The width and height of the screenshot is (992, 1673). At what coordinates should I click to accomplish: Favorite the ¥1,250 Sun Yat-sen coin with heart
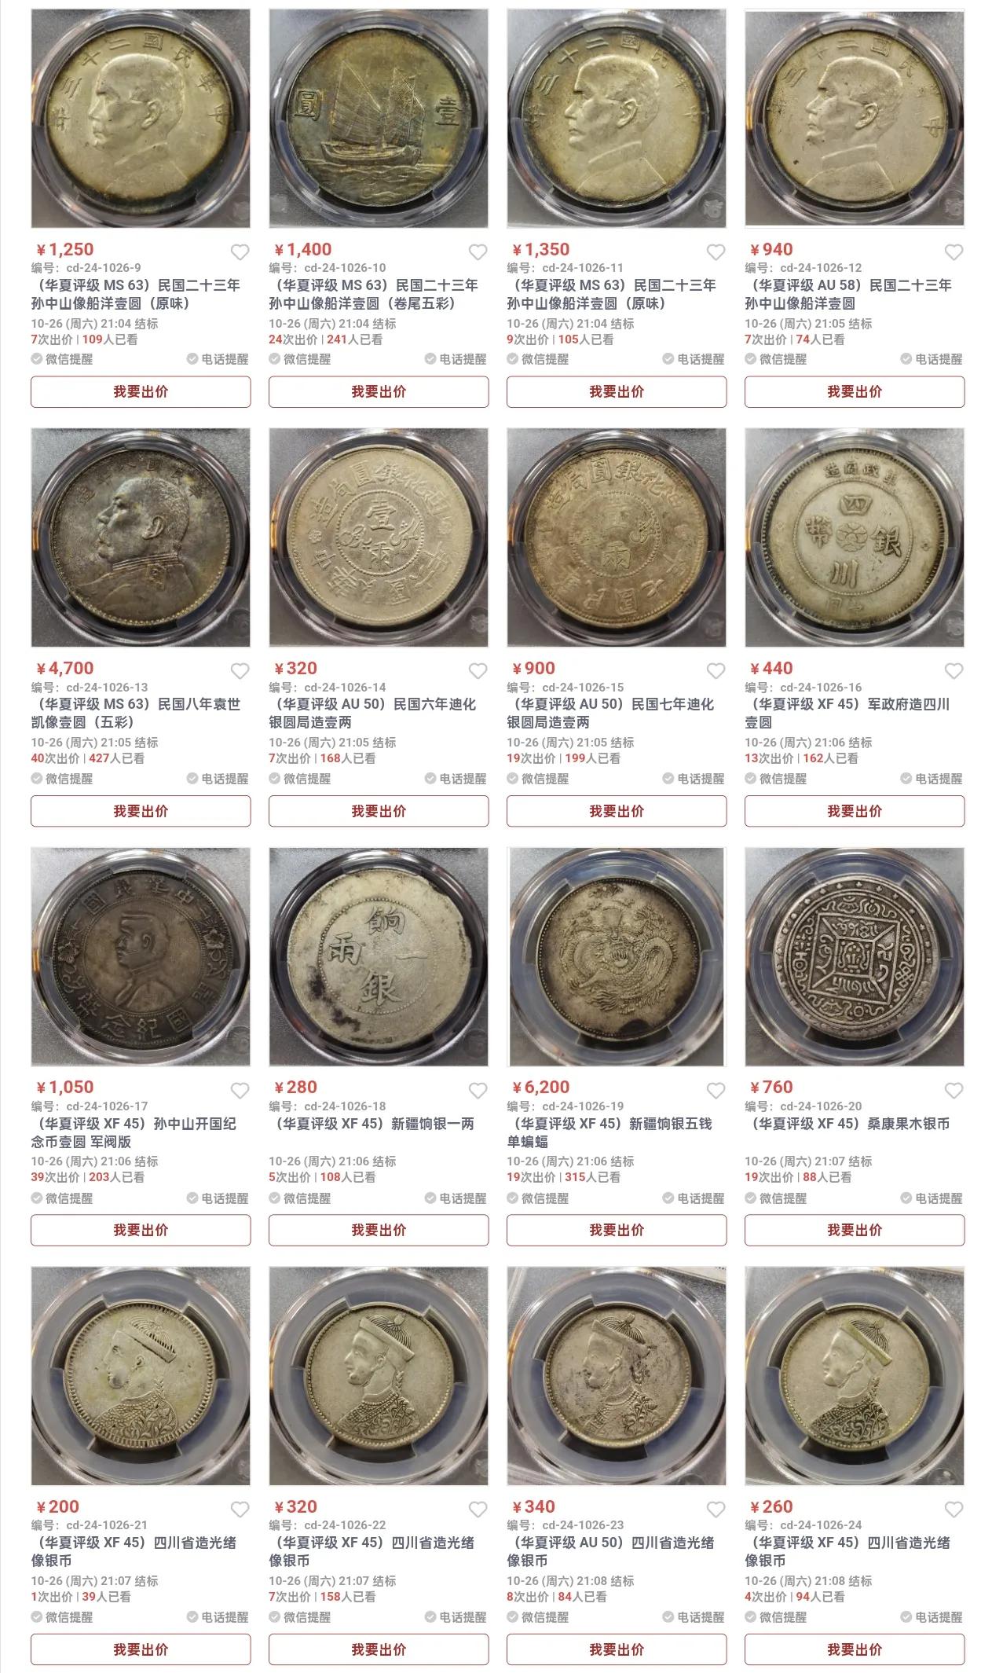(x=240, y=252)
